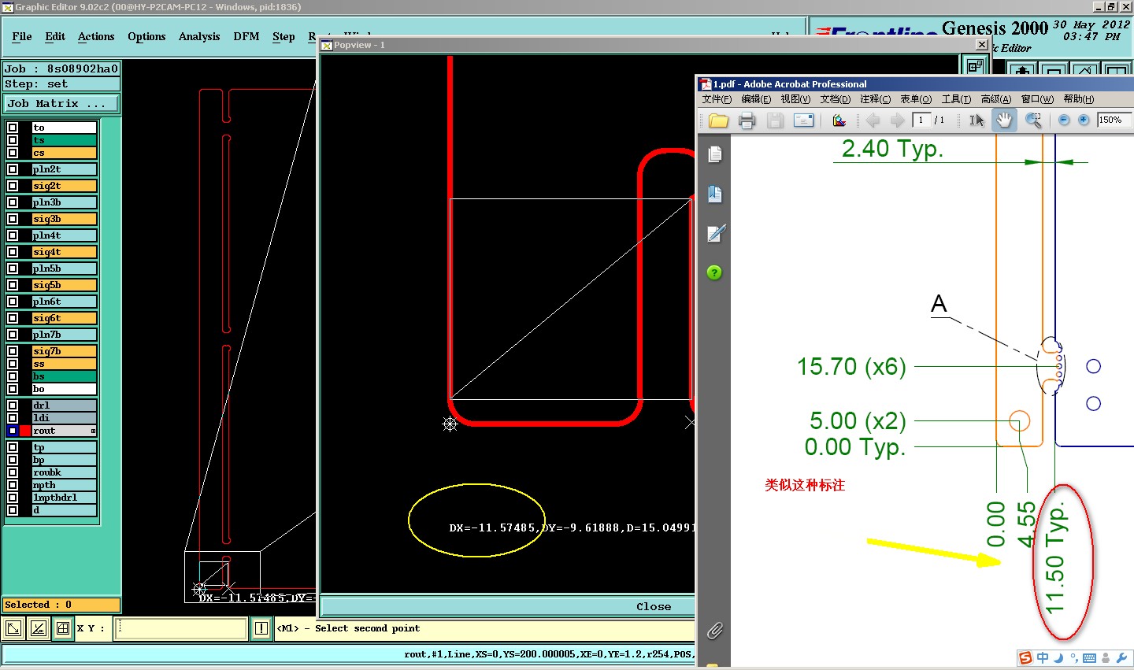This screenshot has height=670, width=1134.
Task: Open Signatures panel icon in Acrobat sidebar
Action: pyautogui.click(x=715, y=233)
